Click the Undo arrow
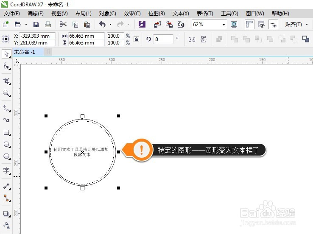The image size is (313, 234). [x=102, y=24]
